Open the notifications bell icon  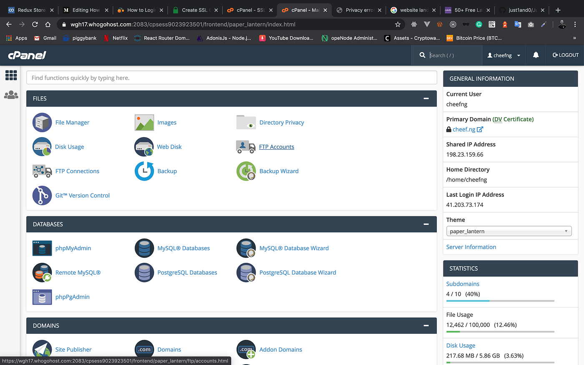[536, 55]
